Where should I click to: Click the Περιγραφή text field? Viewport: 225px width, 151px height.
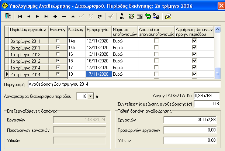[x=124, y=85]
